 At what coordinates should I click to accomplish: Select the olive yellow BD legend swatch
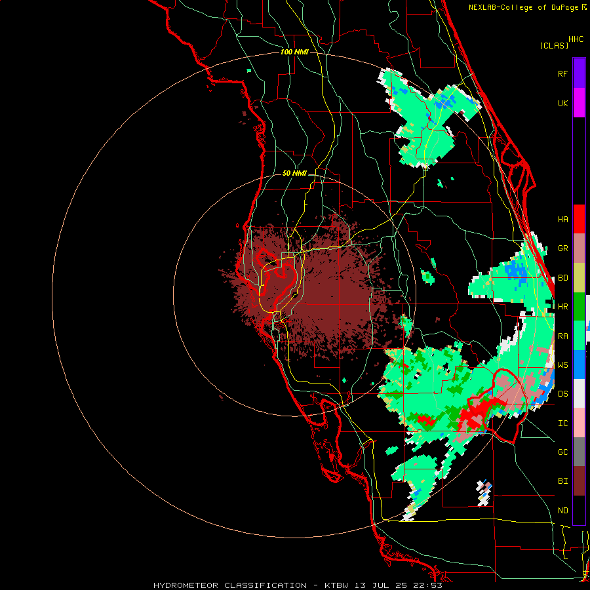[579, 278]
